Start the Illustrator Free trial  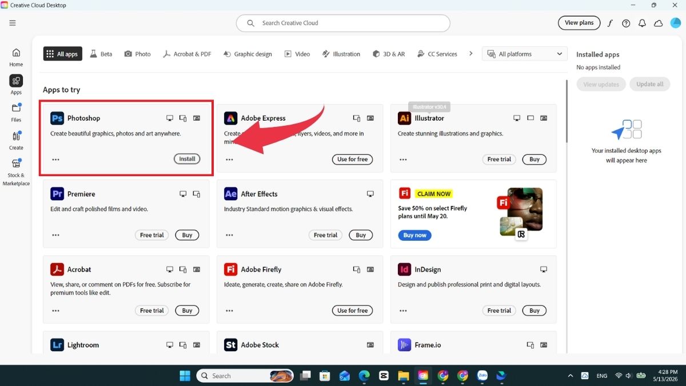pyautogui.click(x=499, y=159)
